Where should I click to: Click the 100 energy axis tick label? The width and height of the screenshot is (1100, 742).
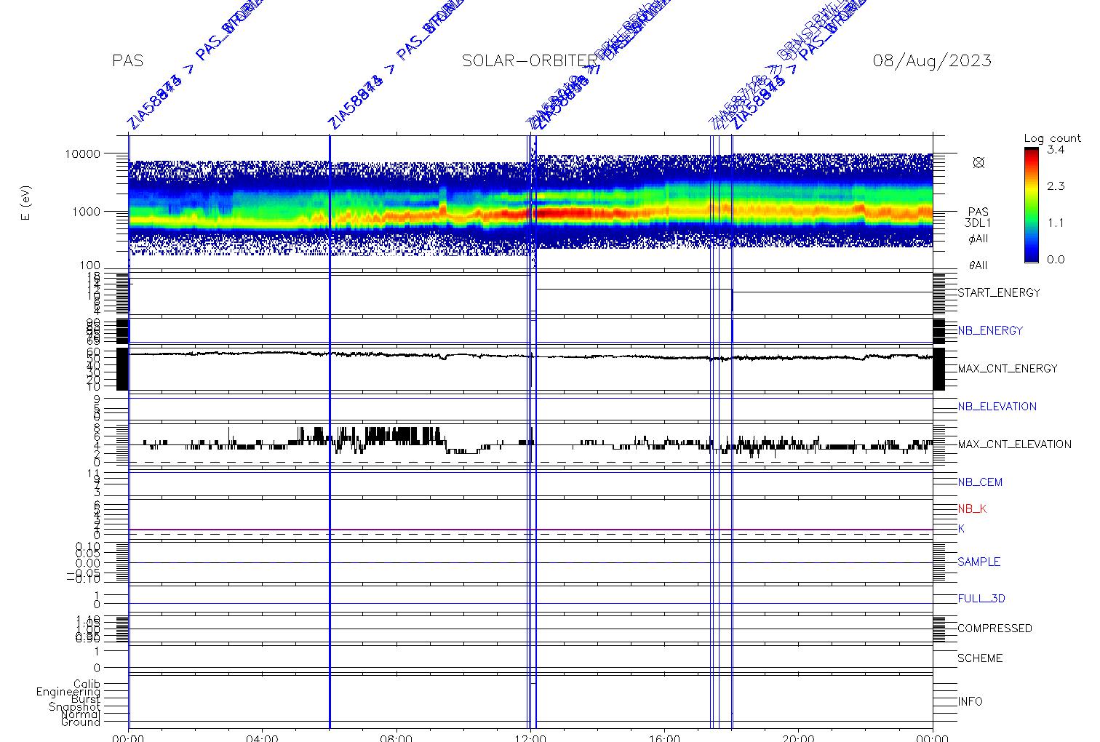pyautogui.click(x=89, y=266)
